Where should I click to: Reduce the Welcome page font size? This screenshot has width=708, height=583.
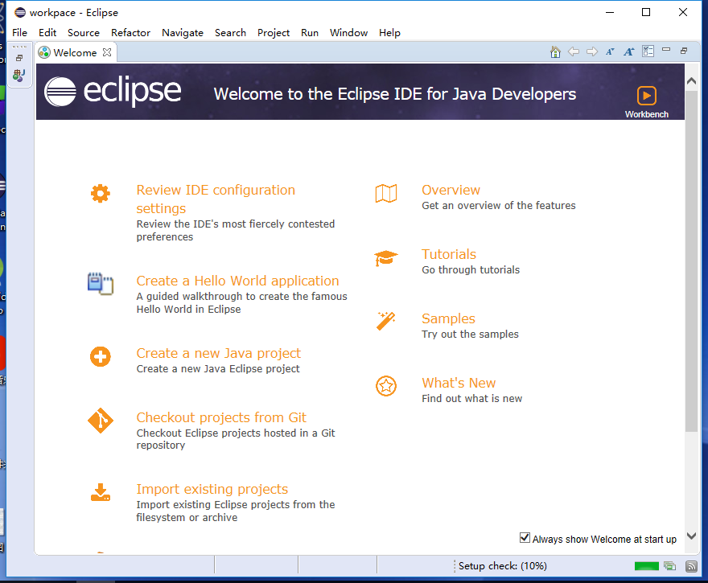[611, 52]
